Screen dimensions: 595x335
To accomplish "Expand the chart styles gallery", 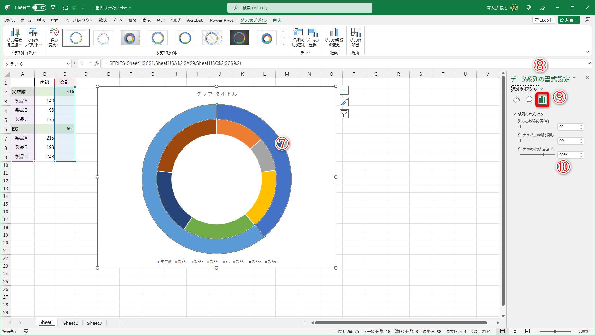I will pyautogui.click(x=283, y=44).
